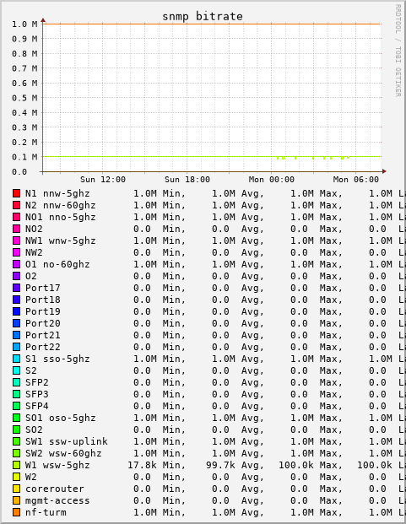
Task: Click the NO2 legend label
Action: click(x=34, y=229)
